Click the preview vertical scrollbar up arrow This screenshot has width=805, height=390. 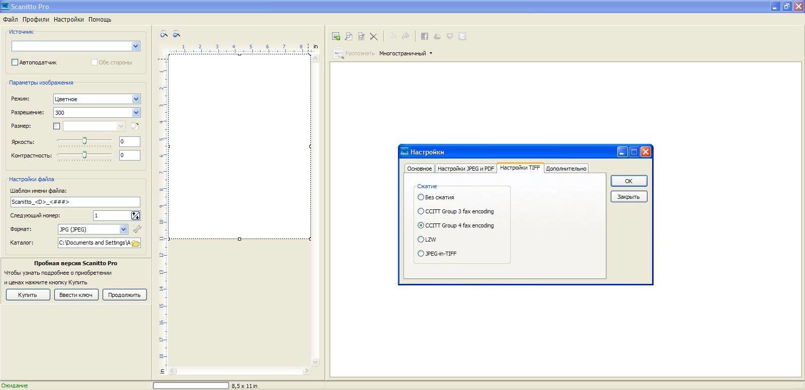pyautogui.click(x=315, y=58)
